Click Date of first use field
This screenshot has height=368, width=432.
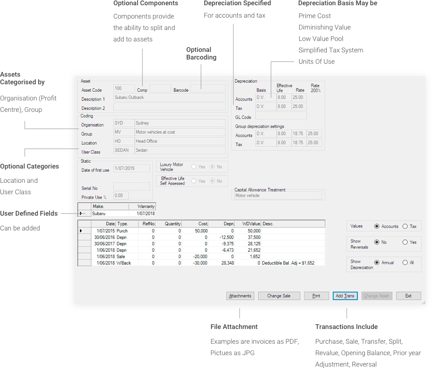[x=131, y=169]
